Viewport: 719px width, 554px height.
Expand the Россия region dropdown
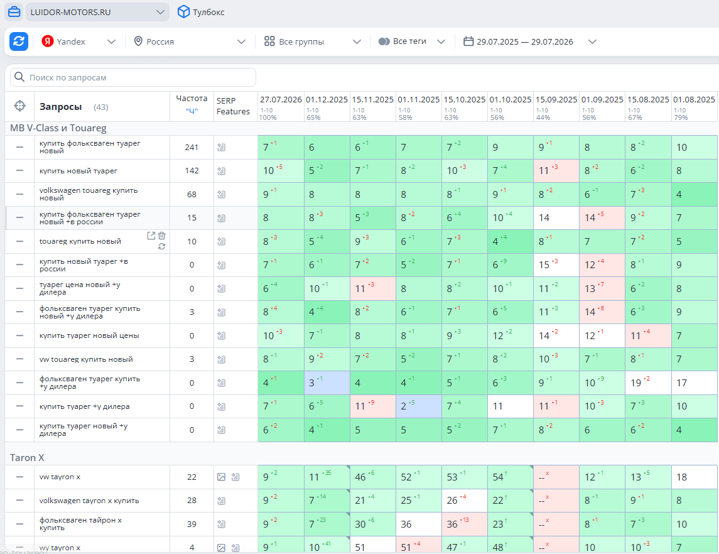click(241, 41)
